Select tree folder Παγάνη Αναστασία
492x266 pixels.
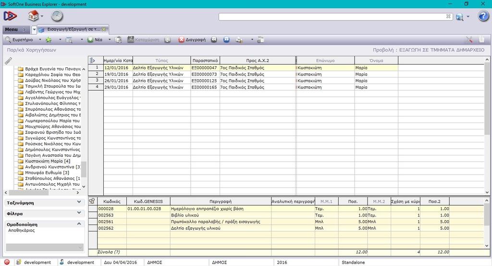coord(52,155)
